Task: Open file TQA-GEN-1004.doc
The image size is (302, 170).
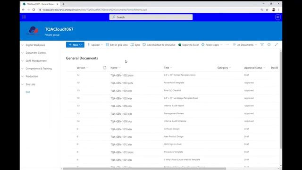Action: tap(121, 91)
